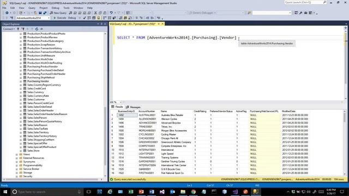Expand the Storage folder
Viewport: 349px width, 196px height.
(17, 173)
